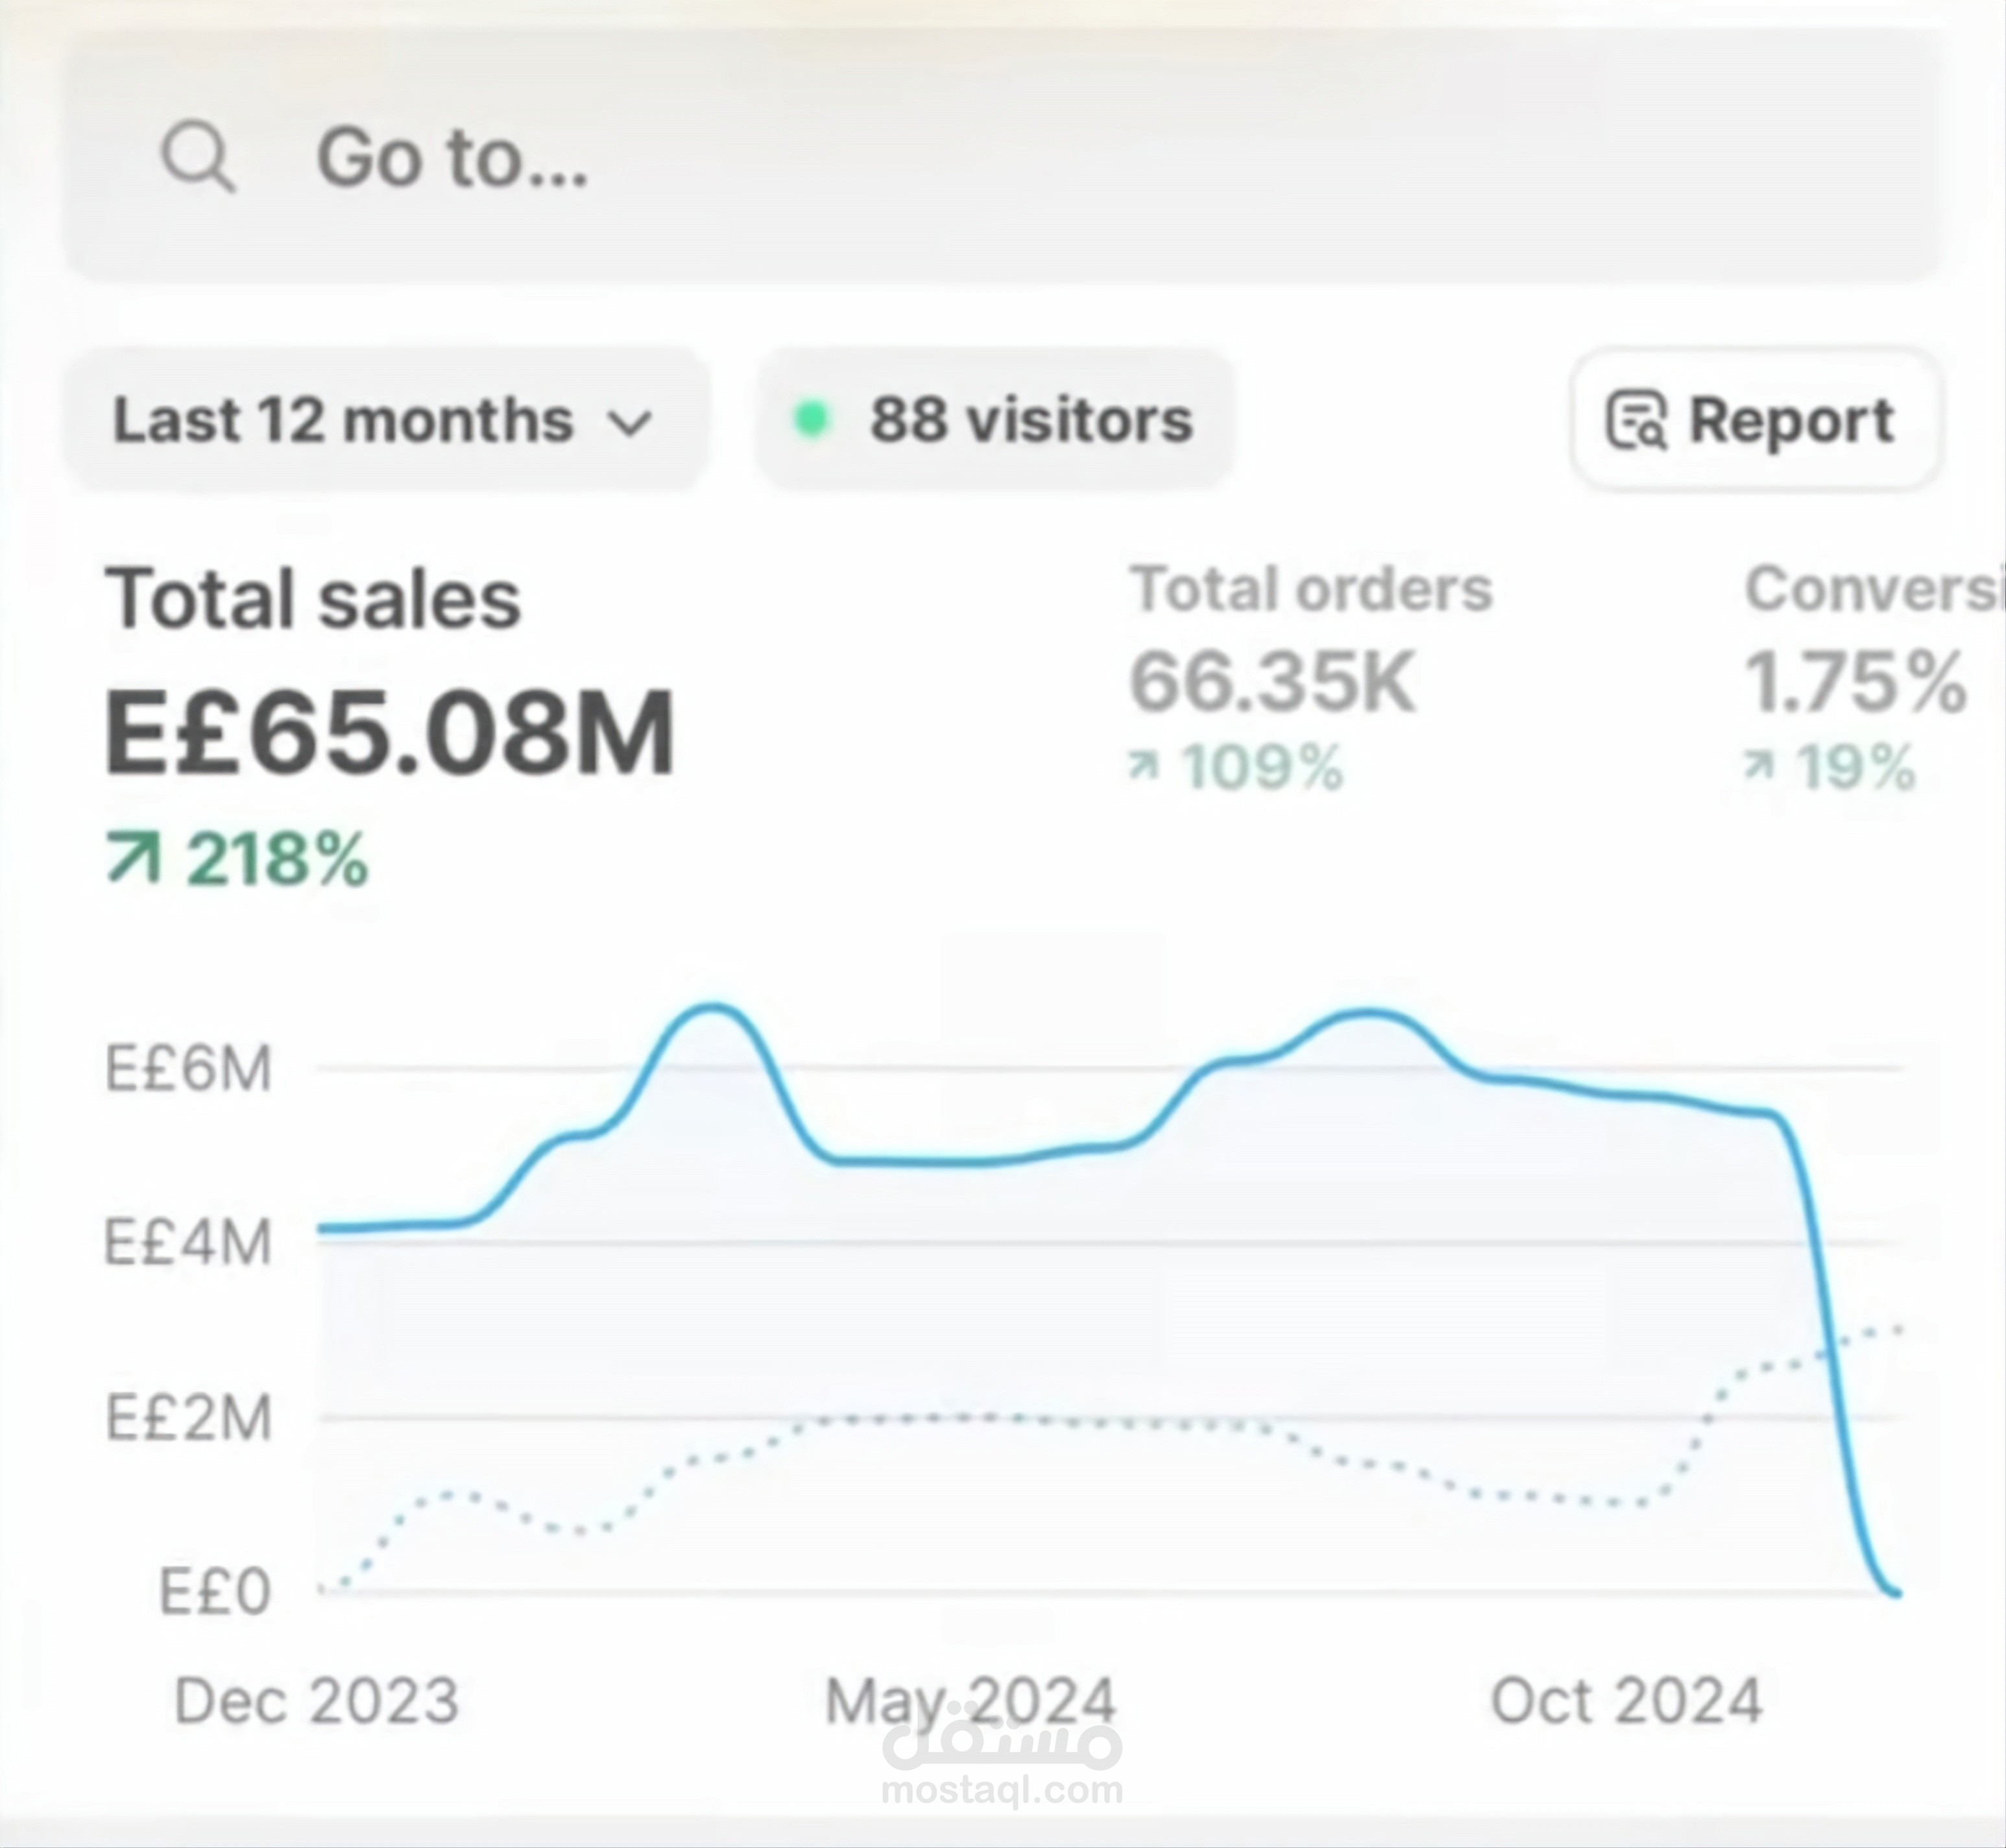
Task: Select the Total orders metric
Action: tap(1311, 589)
